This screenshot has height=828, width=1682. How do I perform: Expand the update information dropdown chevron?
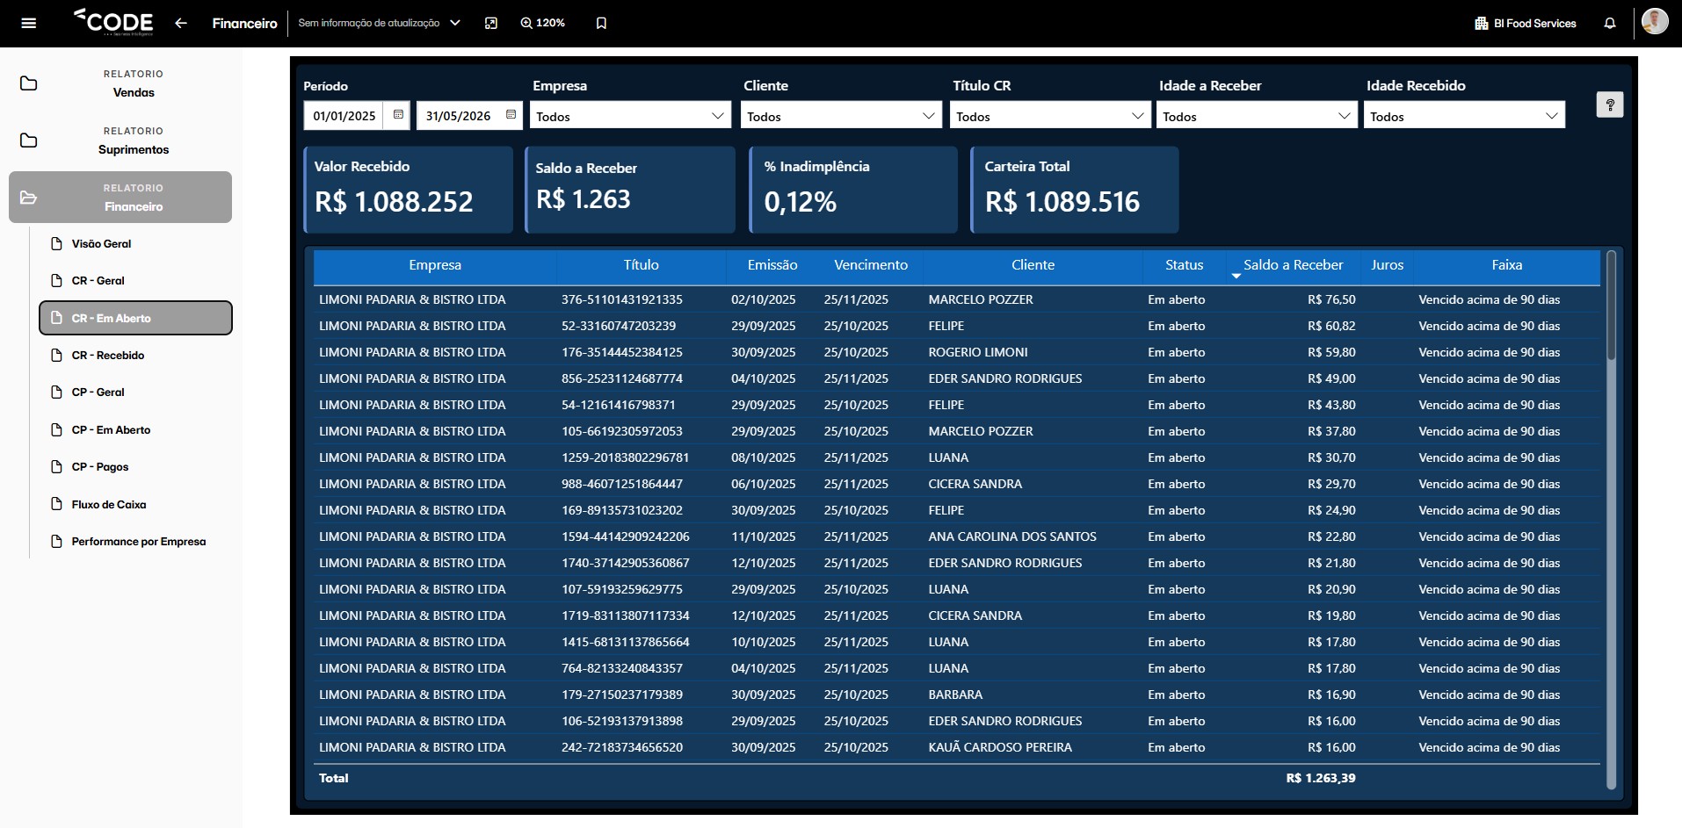pyautogui.click(x=455, y=23)
